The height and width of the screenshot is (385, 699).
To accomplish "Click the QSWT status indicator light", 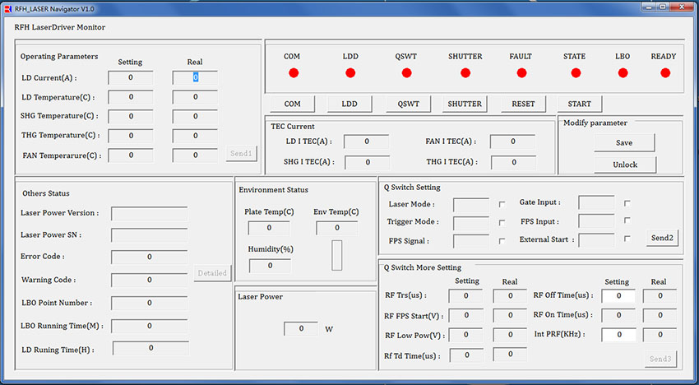I will [406, 72].
